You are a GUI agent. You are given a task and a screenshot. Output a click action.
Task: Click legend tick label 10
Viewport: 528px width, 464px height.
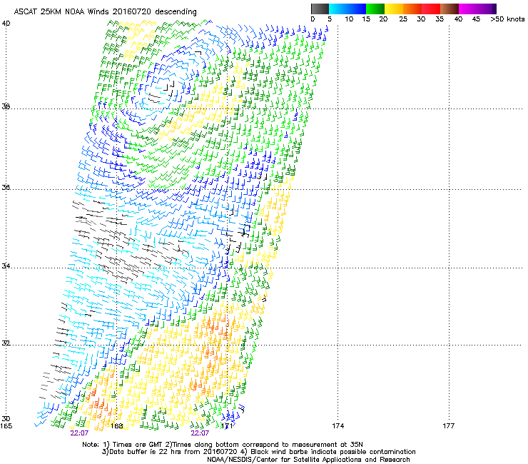[349, 19]
